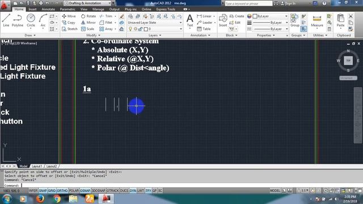Click the Group tool
This screenshot has height=204, width=363.
coord(295,20)
